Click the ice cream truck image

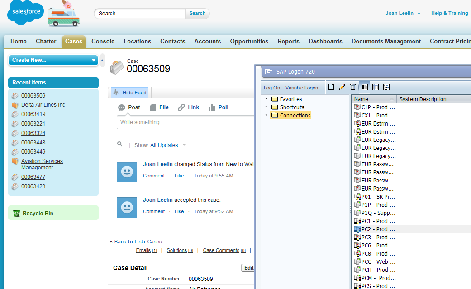[64, 14]
